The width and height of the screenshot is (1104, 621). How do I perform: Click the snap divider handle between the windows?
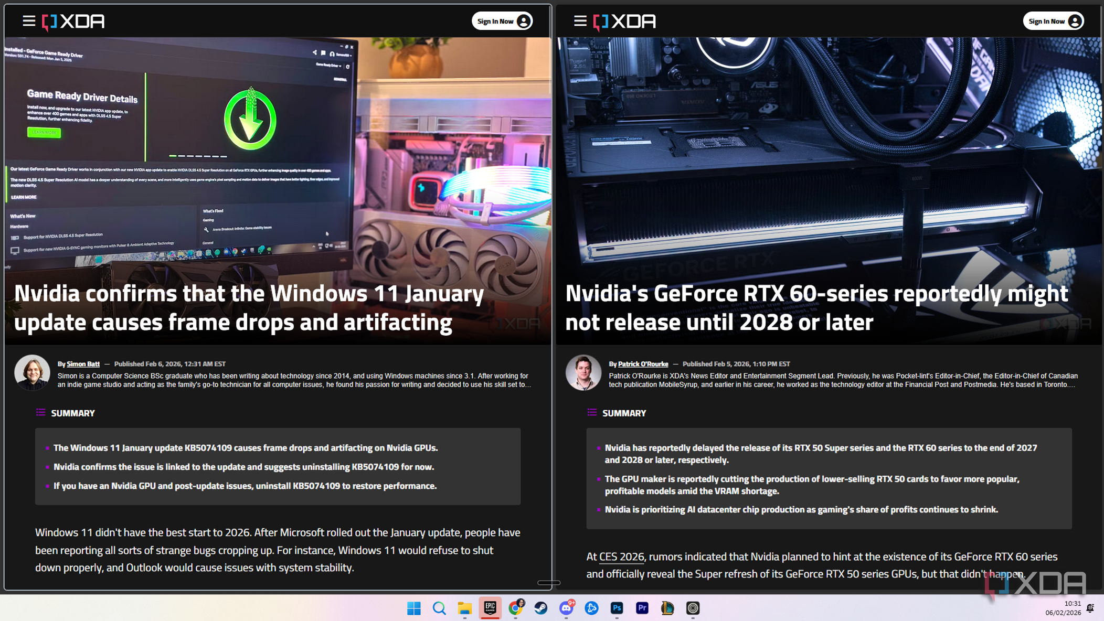pyautogui.click(x=549, y=583)
